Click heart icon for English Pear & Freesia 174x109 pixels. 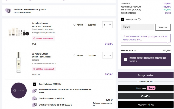(x=75, y=55)
